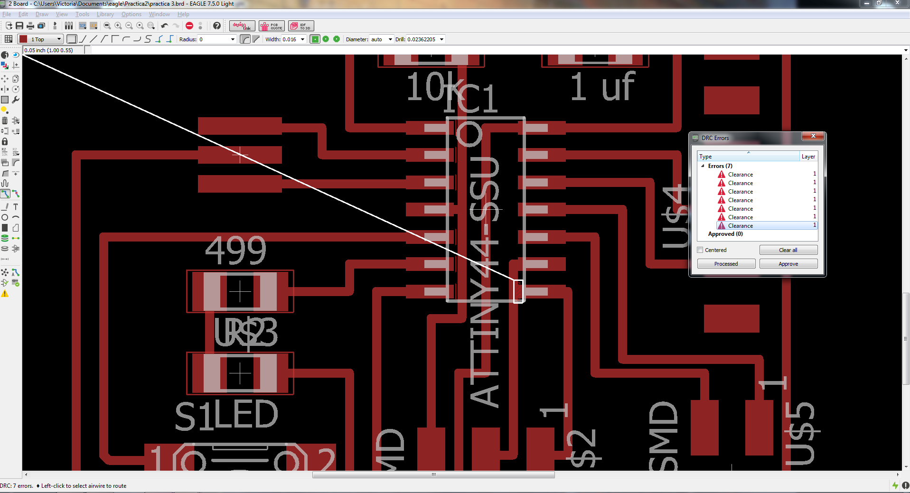
Task: Select straight miter style
Action: 256,39
